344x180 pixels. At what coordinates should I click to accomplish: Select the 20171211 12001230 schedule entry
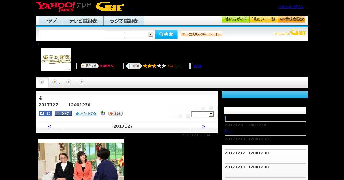tap(247, 139)
